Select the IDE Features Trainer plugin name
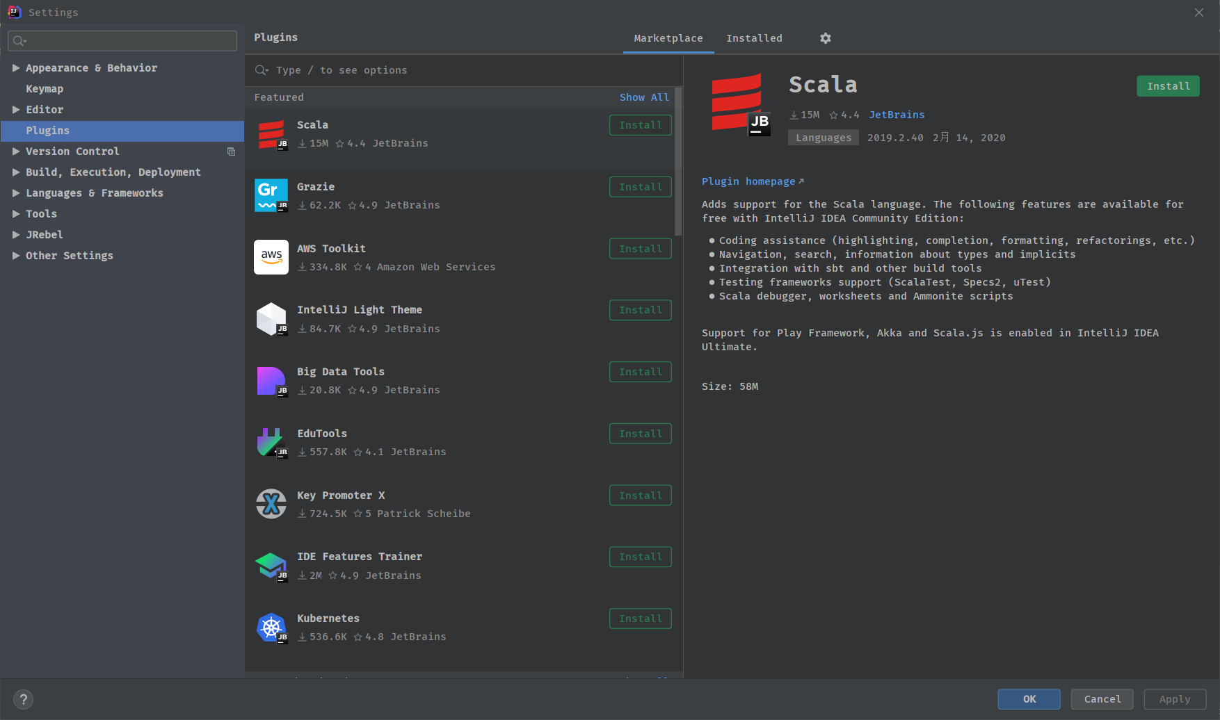Image resolution: width=1220 pixels, height=720 pixels. pos(360,557)
